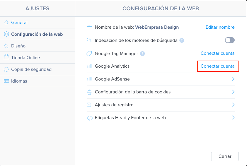The image size is (247, 166).
Task: Click the help icon next to Google Tag Manager
Action: 142,54
